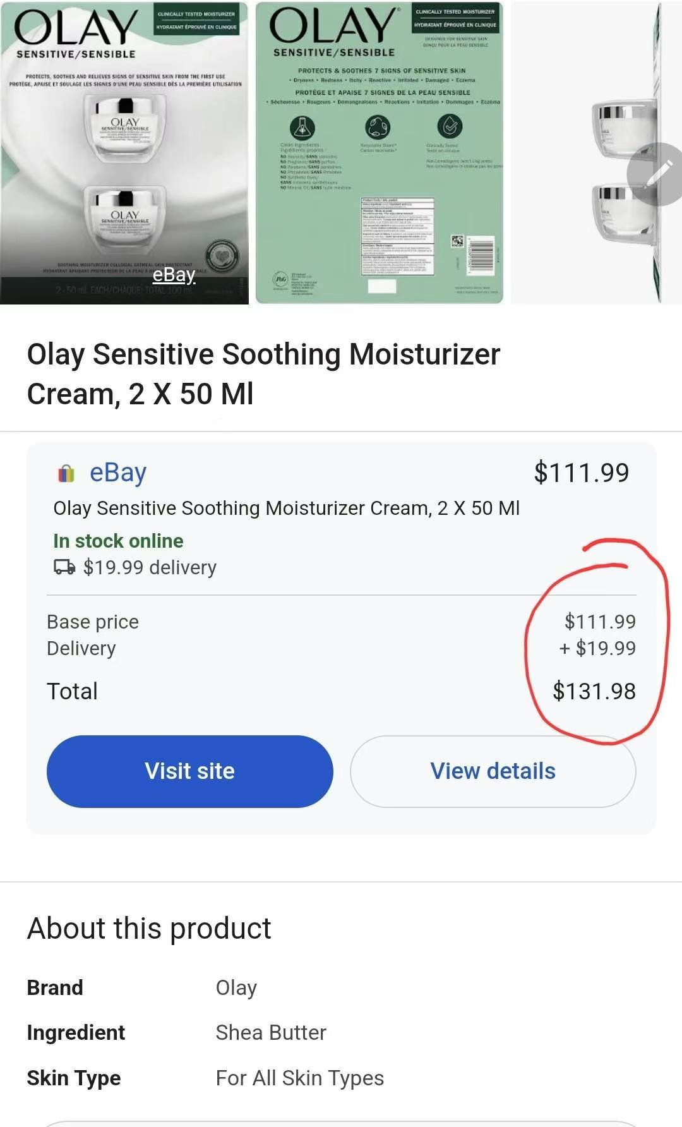Click the colorful shopping bag icon beside eBay
Viewport: 682px width, 1127px height.
[66, 473]
